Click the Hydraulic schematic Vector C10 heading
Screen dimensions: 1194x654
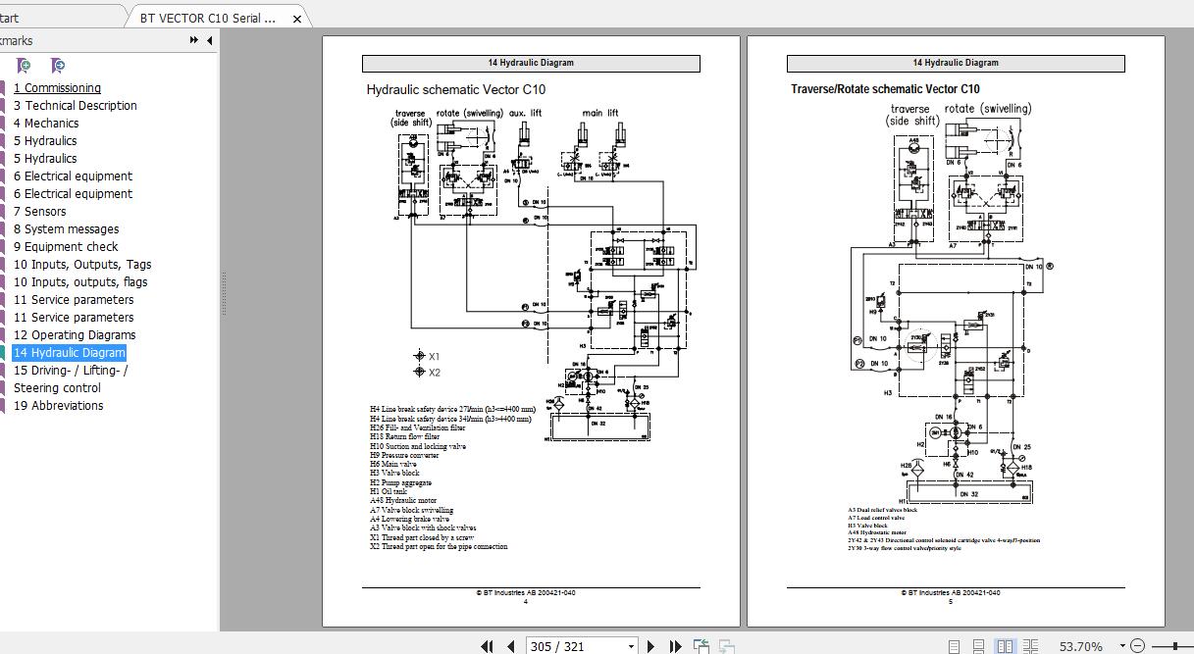[x=456, y=89]
